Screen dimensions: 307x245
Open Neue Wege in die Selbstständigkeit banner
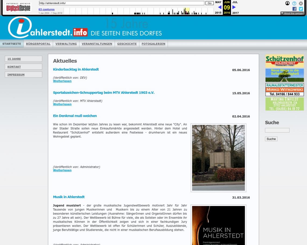(284, 75)
